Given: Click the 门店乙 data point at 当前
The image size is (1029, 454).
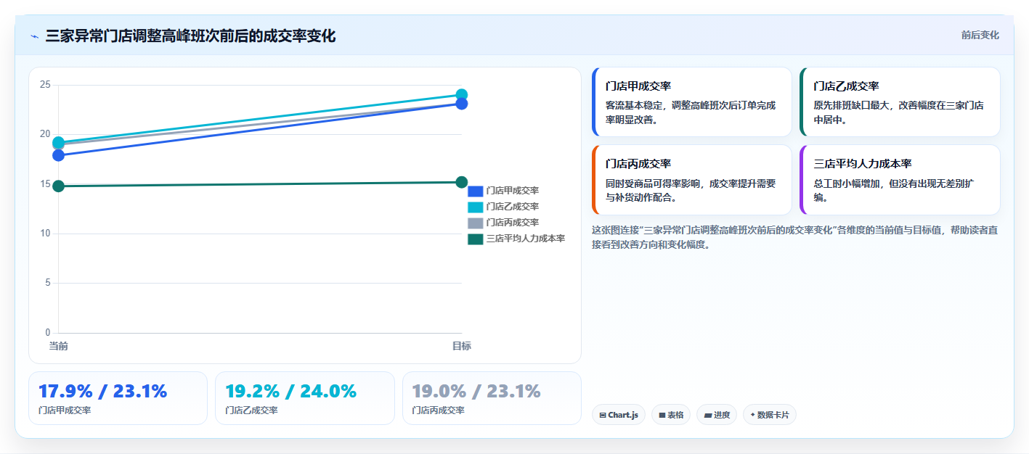Looking at the screenshot, I should point(59,142).
